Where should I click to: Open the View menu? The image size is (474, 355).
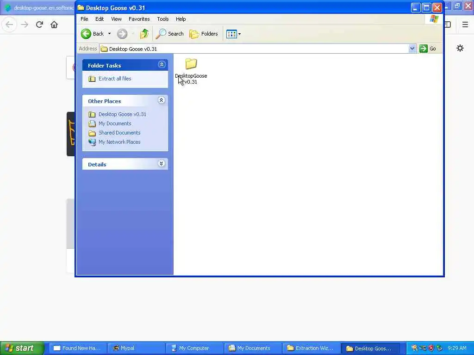[116, 19]
